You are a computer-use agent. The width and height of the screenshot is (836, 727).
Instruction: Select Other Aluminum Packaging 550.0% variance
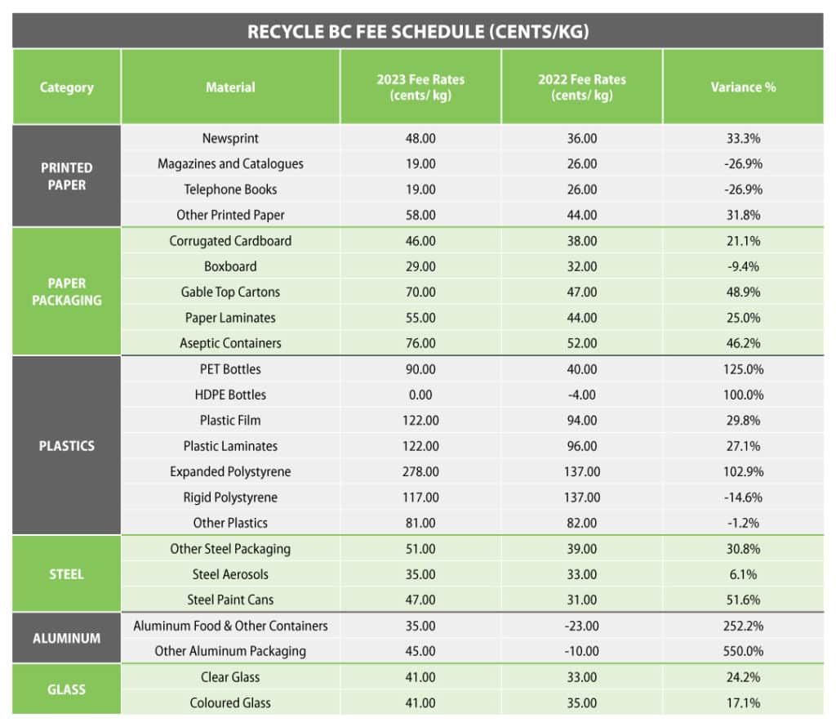[743, 651]
